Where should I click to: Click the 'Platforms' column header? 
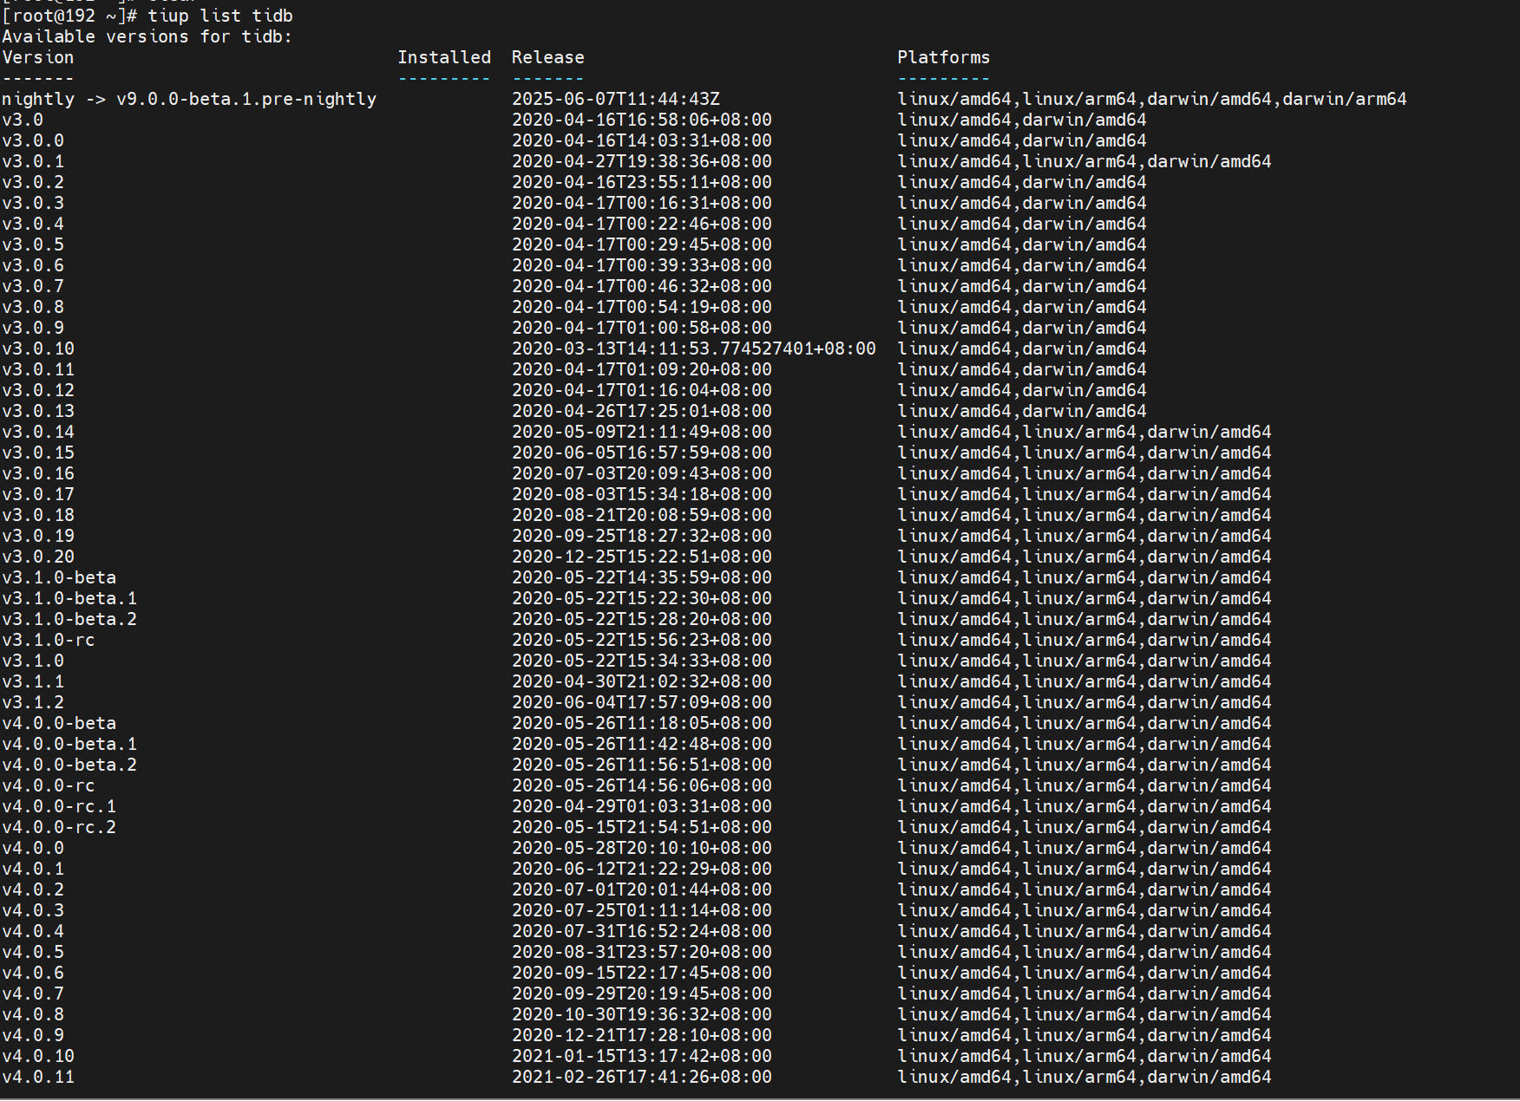pos(944,57)
